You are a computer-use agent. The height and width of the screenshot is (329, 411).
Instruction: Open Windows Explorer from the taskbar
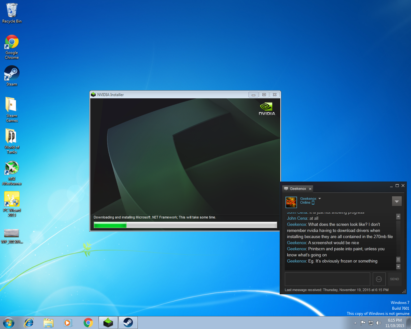tap(48, 323)
